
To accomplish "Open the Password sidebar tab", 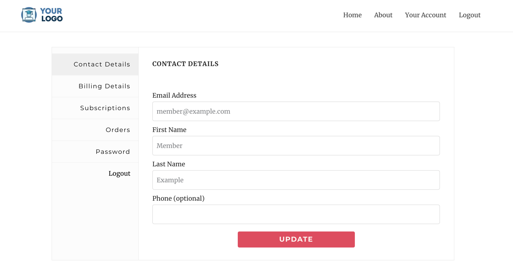I will tap(95, 152).
